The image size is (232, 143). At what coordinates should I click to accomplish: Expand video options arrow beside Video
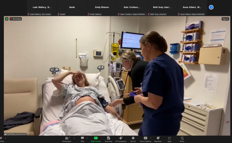pyautogui.click(x=6, y=138)
